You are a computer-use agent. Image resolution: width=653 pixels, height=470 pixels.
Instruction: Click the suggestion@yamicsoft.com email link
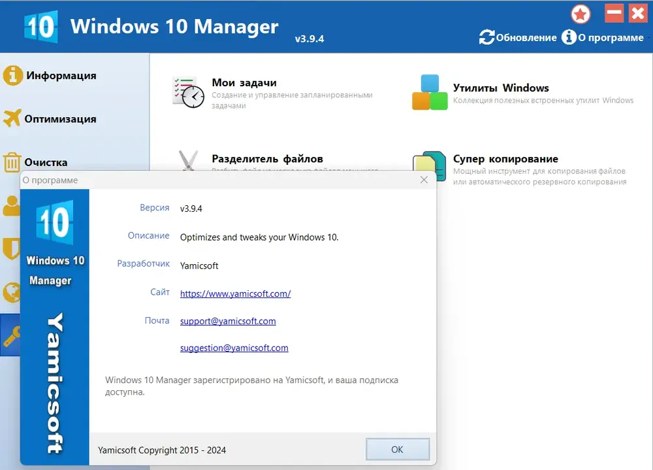point(234,348)
